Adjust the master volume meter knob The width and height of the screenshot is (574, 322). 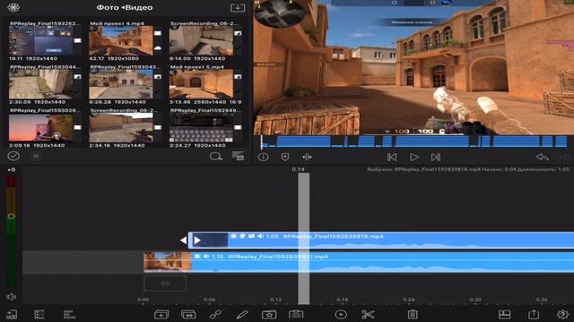pos(12,216)
